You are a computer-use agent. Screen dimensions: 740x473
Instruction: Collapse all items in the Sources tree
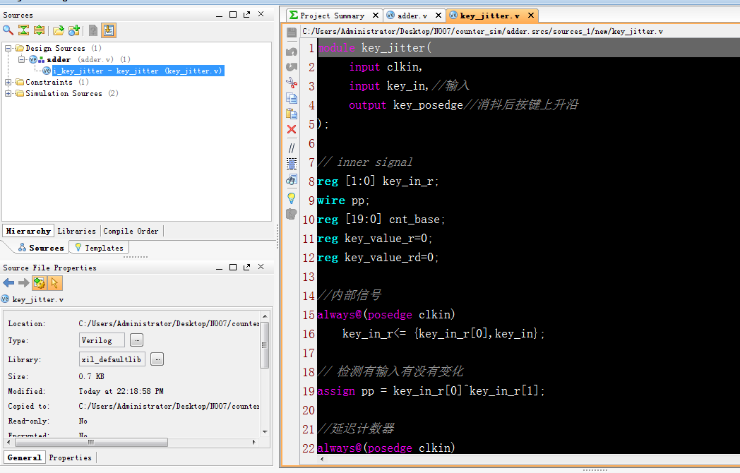[23, 30]
